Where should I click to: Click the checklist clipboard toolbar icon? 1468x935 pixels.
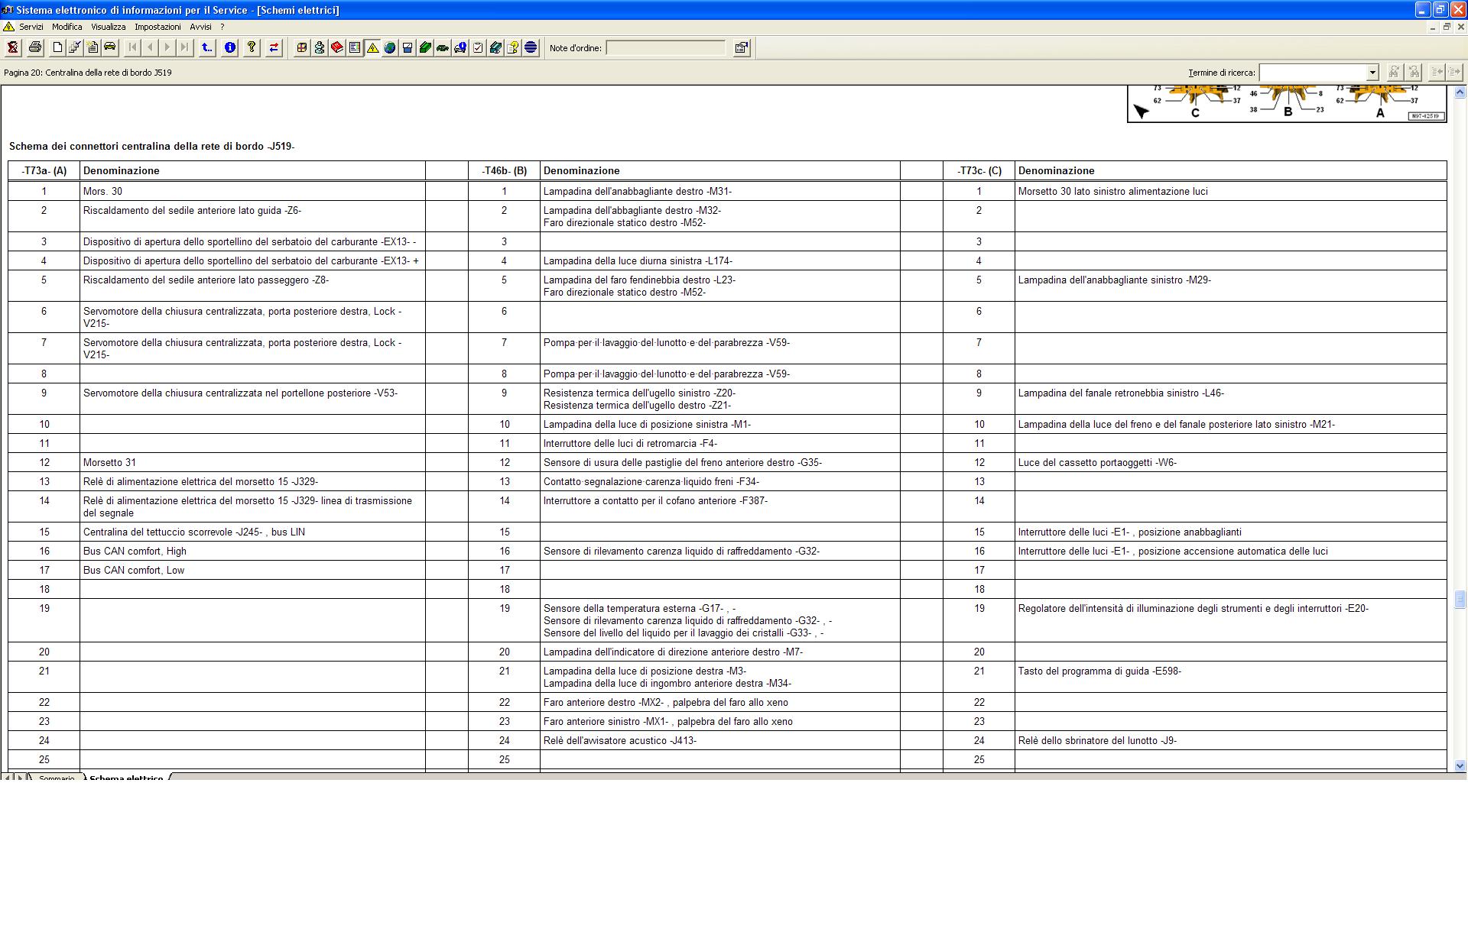point(478,47)
